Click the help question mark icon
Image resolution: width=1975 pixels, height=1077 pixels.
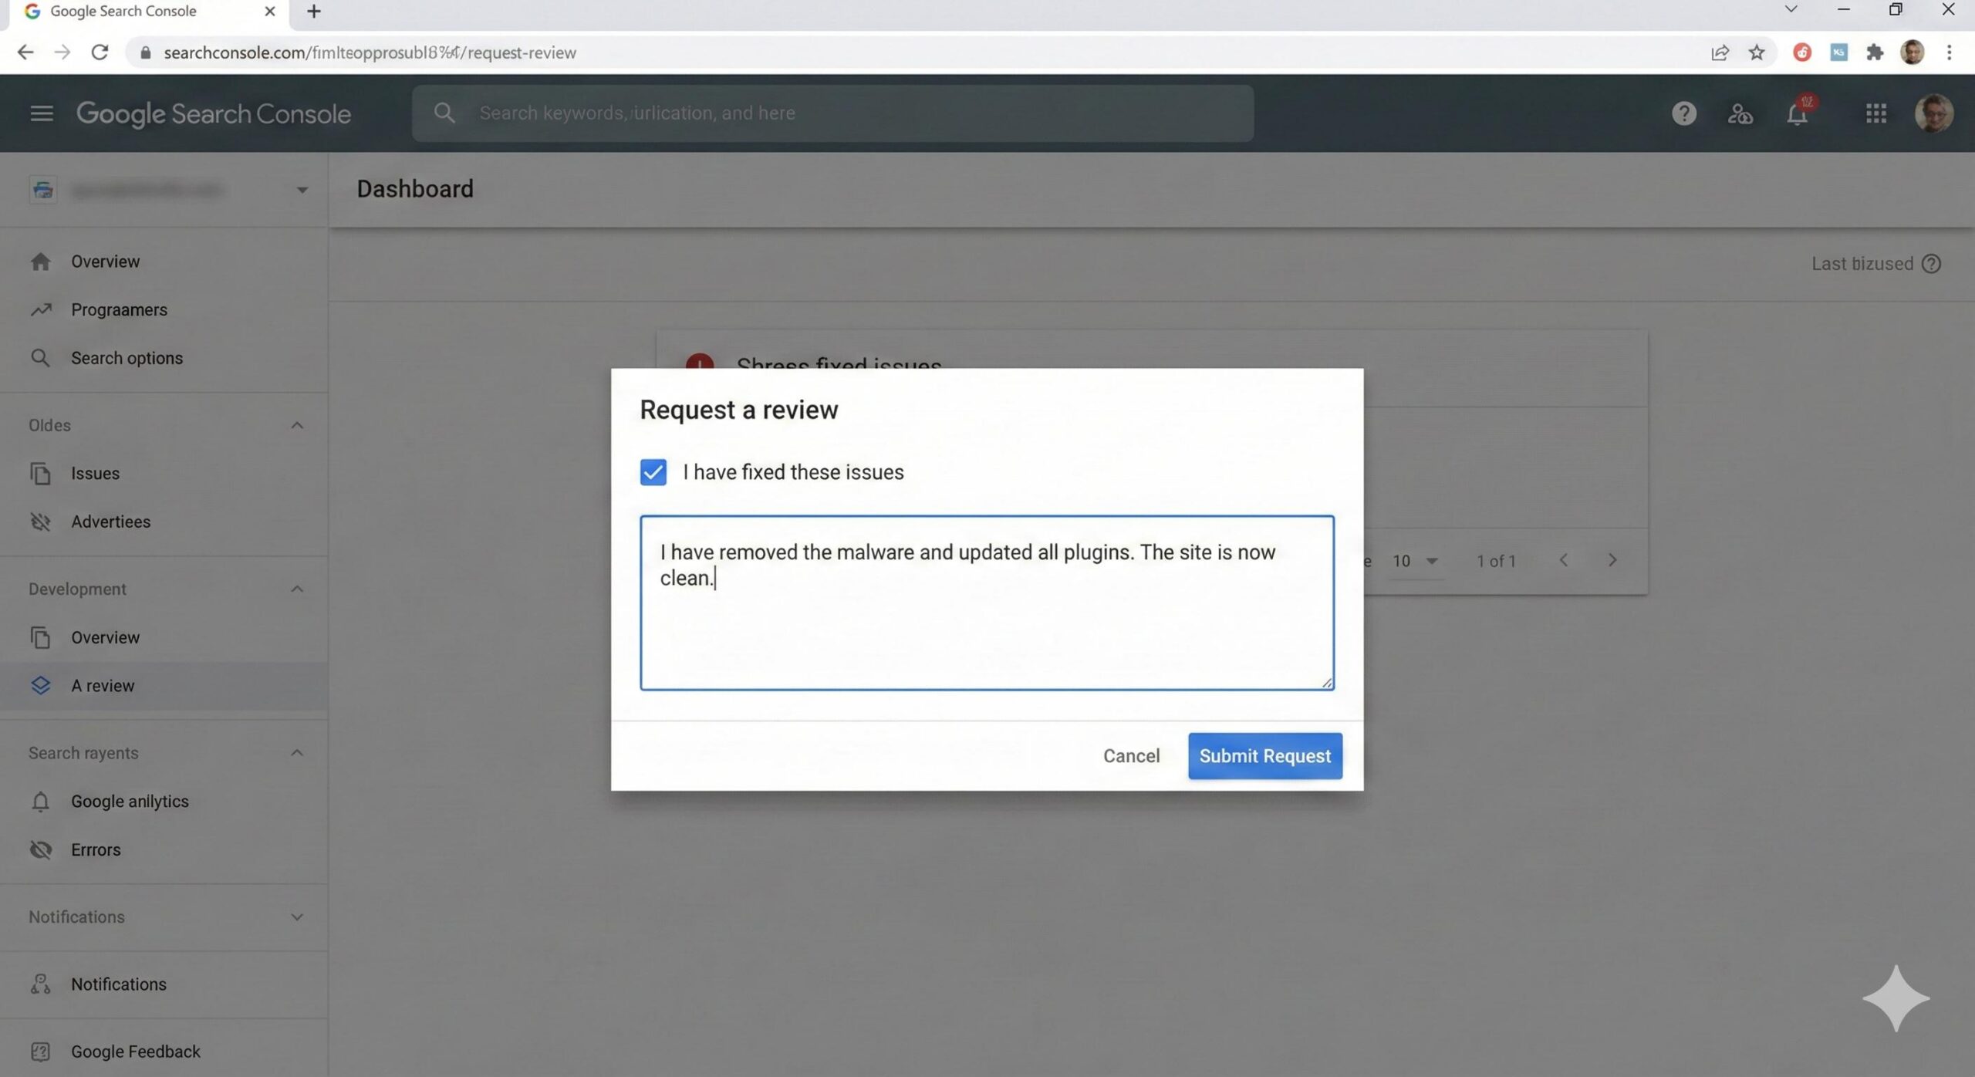pyautogui.click(x=1683, y=113)
